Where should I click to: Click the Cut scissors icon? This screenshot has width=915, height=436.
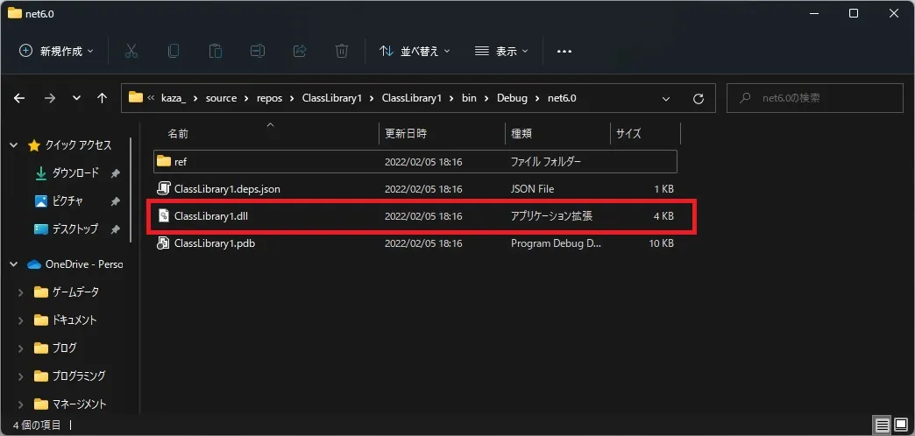pyautogui.click(x=131, y=52)
